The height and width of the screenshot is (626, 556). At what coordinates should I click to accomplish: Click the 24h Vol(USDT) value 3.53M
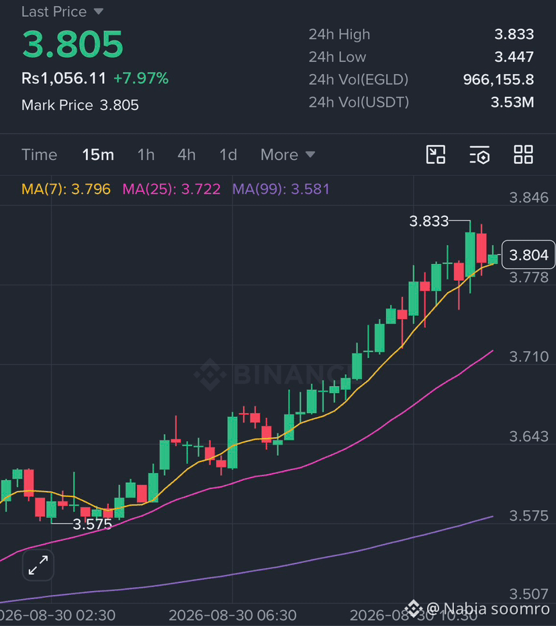coord(512,102)
